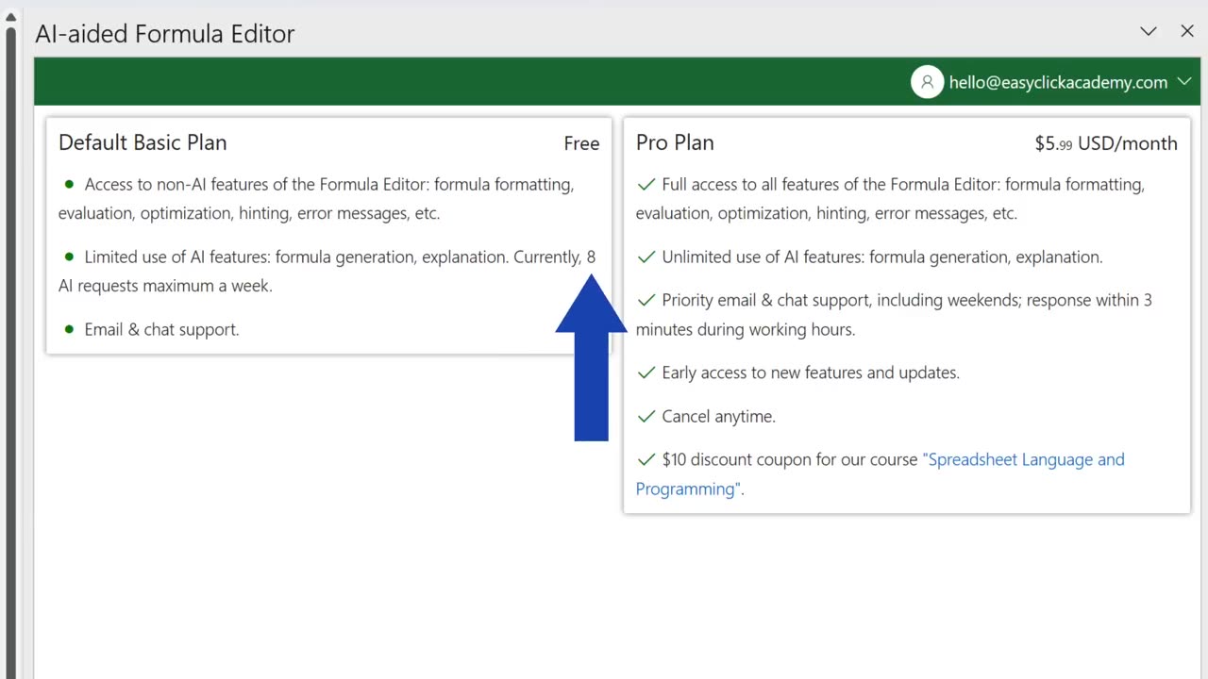Click the scroll-up arrow on the left scrollbar
Screen dimensions: 1208x679
11,17
